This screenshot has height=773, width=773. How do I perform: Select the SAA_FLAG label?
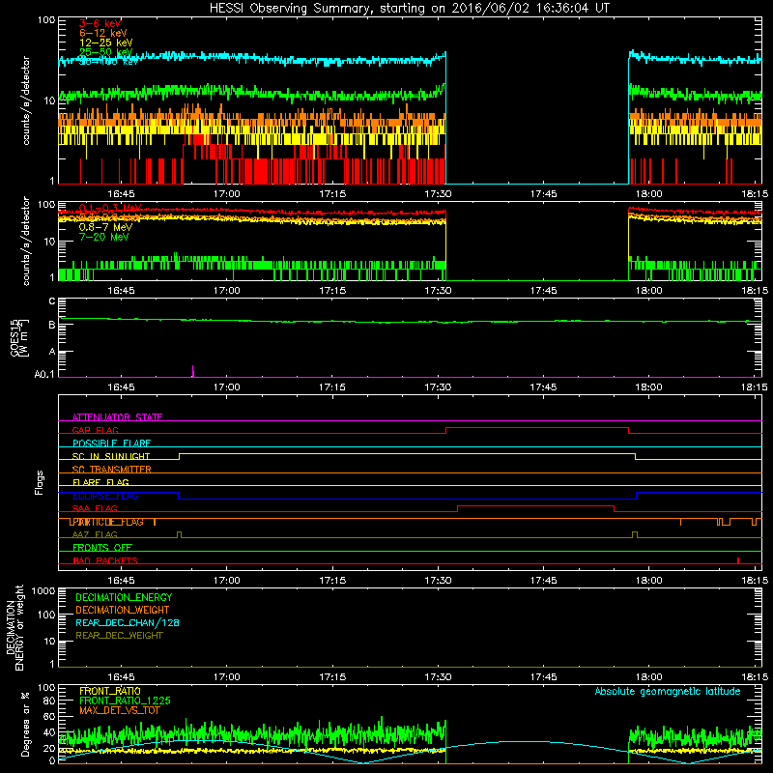95,509
